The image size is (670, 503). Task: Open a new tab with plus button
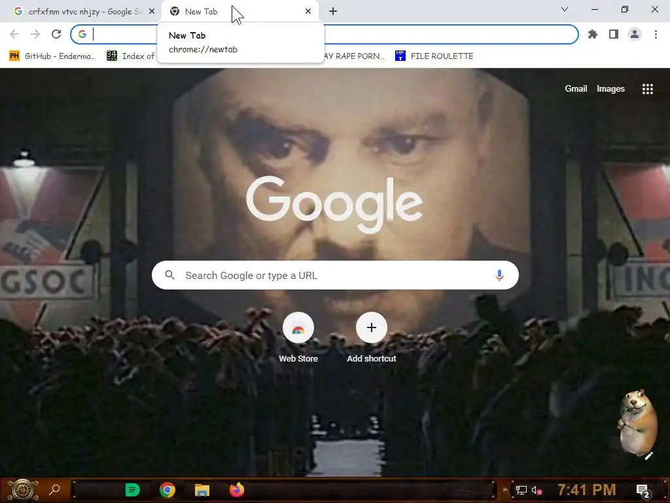333,12
